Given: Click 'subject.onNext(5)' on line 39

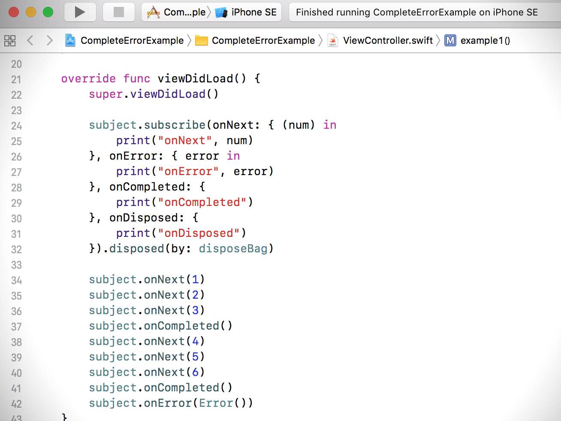Looking at the screenshot, I should point(147,357).
